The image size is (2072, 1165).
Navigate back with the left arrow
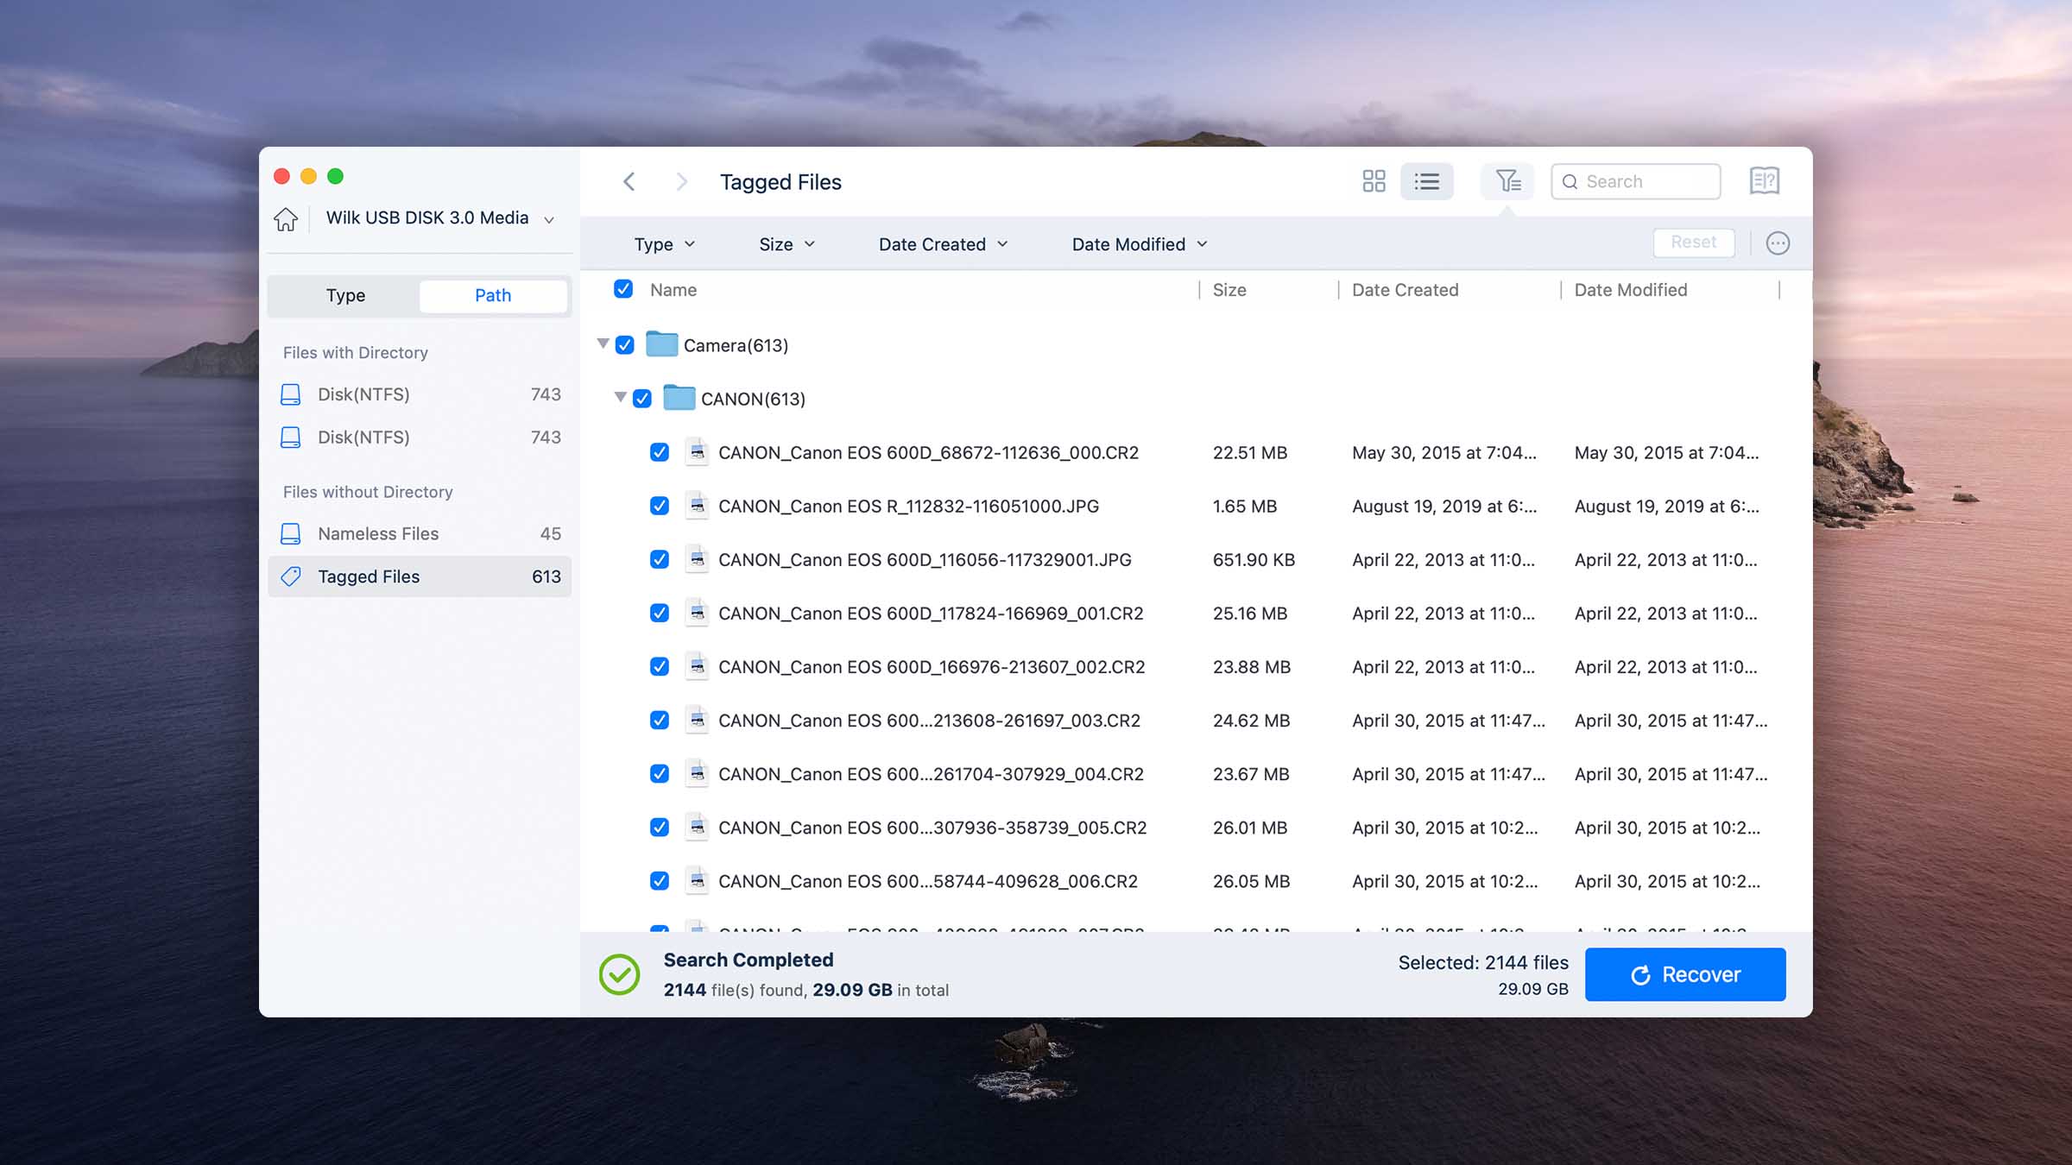pos(629,182)
